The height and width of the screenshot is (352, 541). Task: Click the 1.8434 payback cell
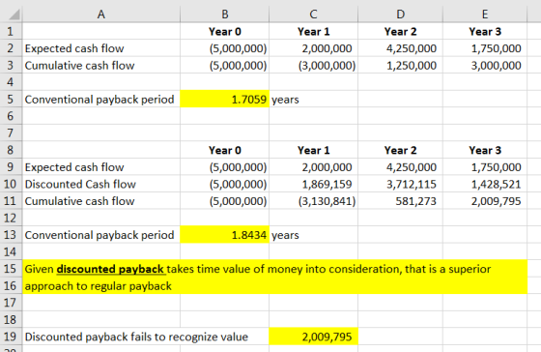point(224,235)
